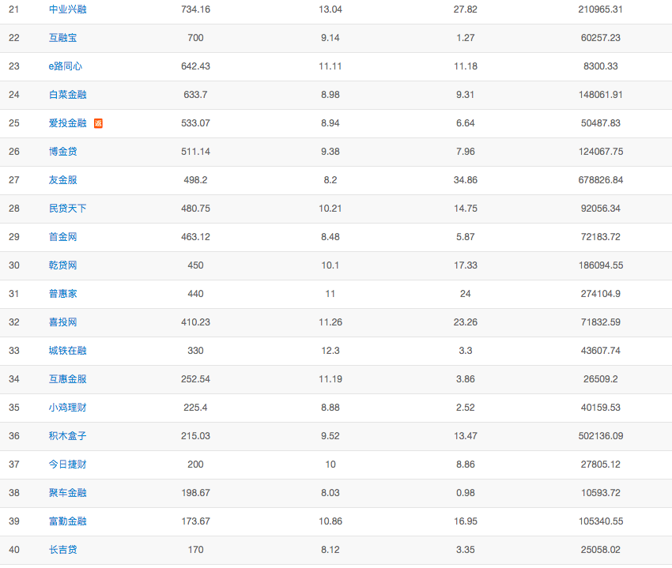Select the 148061.91 value for 白菜金融
This screenshot has height=568, width=672.
pyautogui.click(x=600, y=95)
